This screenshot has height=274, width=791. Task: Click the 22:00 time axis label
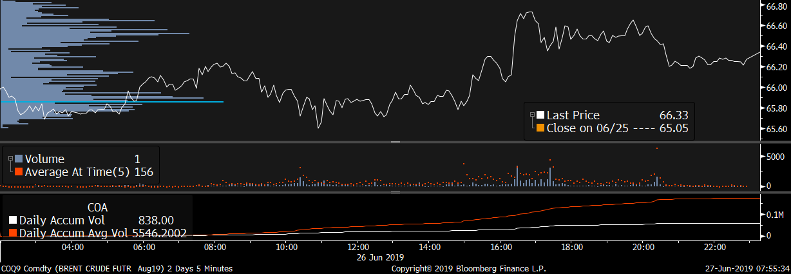pyautogui.click(x=715, y=247)
